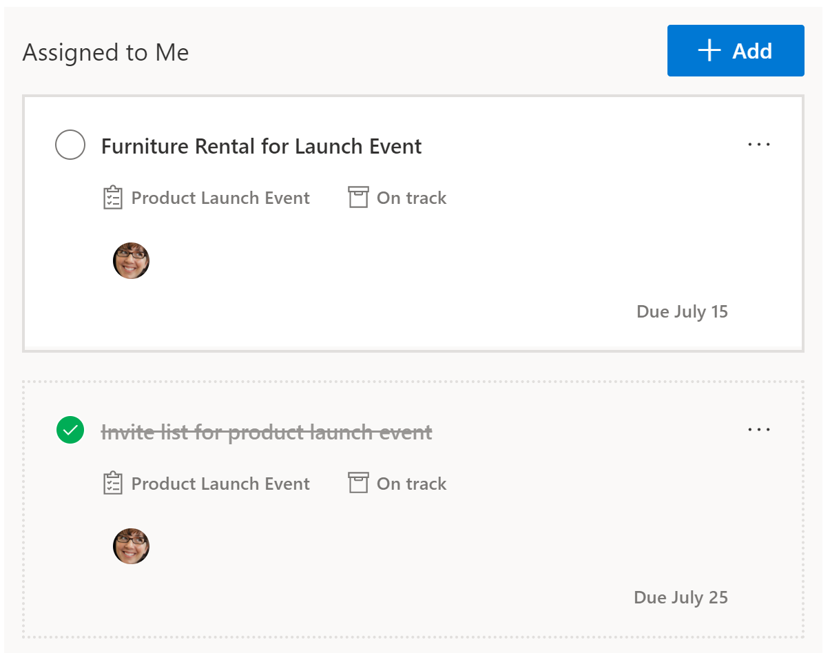Select assignee avatar on Furniture Rental task
The height and width of the screenshot is (653, 830).
click(x=131, y=261)
